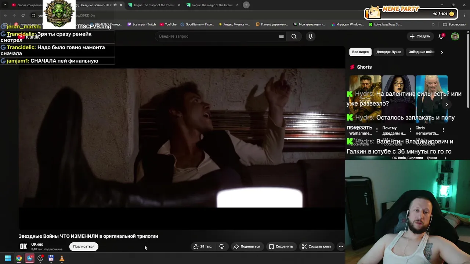The width and height of the screenshot is (470, 264).
Task: Open Яндекс Музыка bookmark
Action: click(234, 25)
